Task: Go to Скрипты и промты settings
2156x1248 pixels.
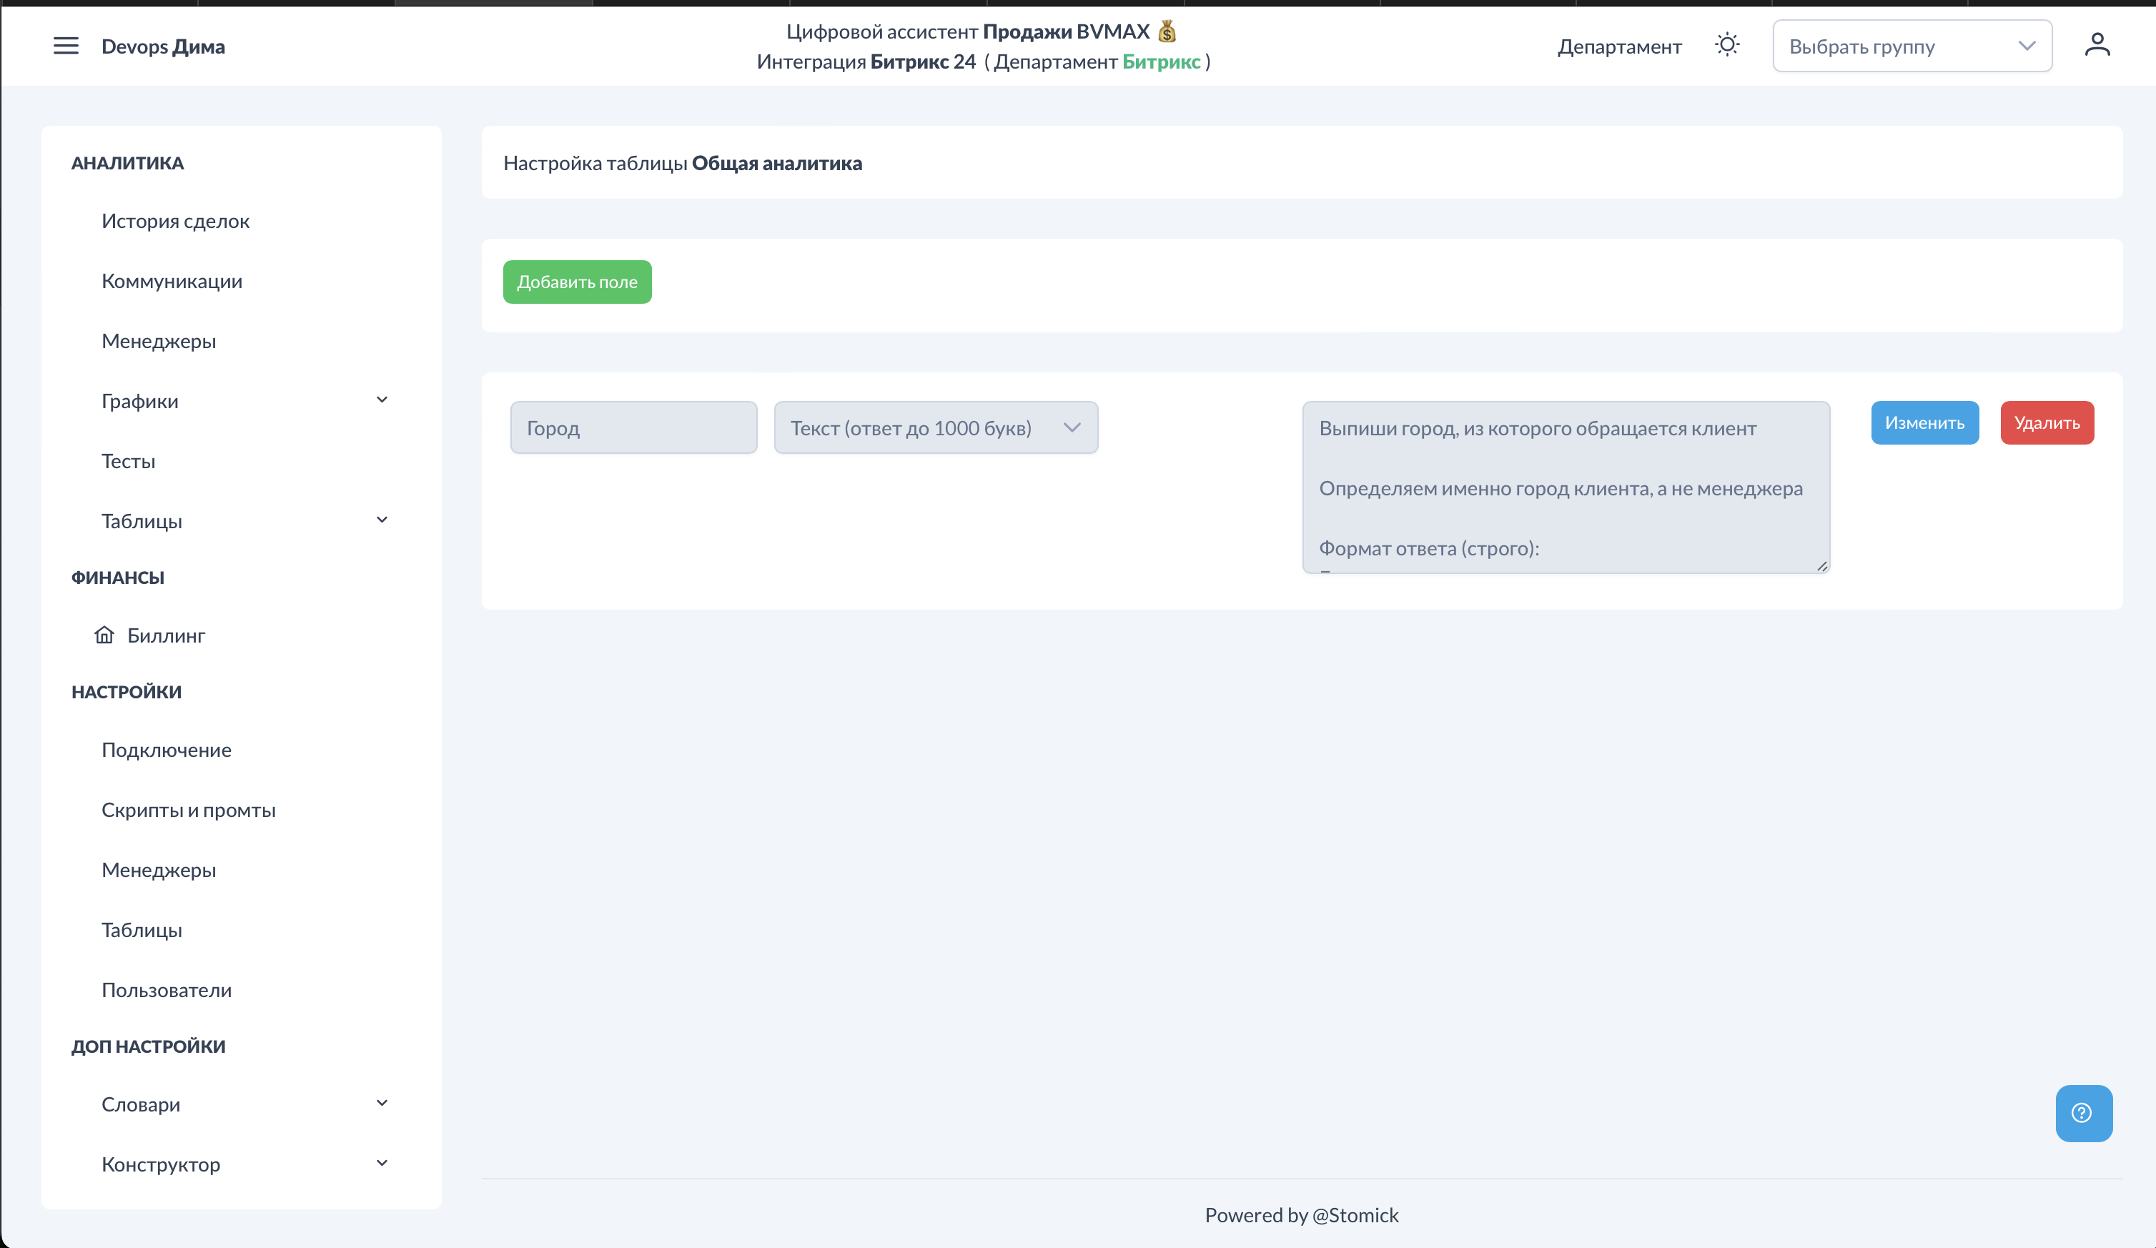Action: [188, 809]
